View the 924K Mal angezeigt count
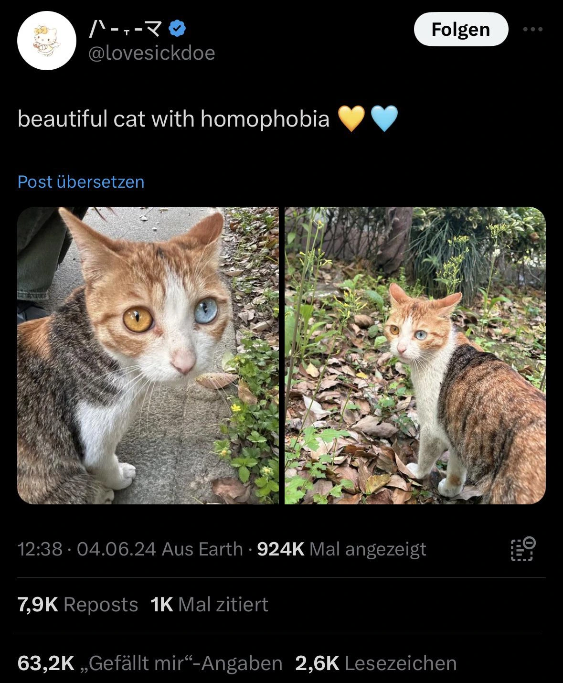 [341, 549]
